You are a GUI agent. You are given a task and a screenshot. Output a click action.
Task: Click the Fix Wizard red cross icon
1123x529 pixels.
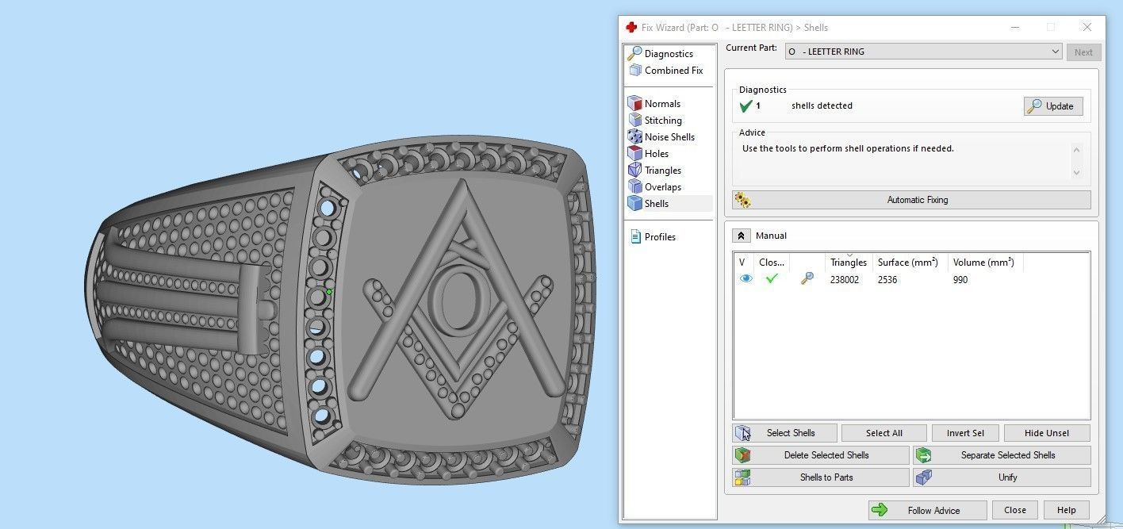[x=631, y=27]
